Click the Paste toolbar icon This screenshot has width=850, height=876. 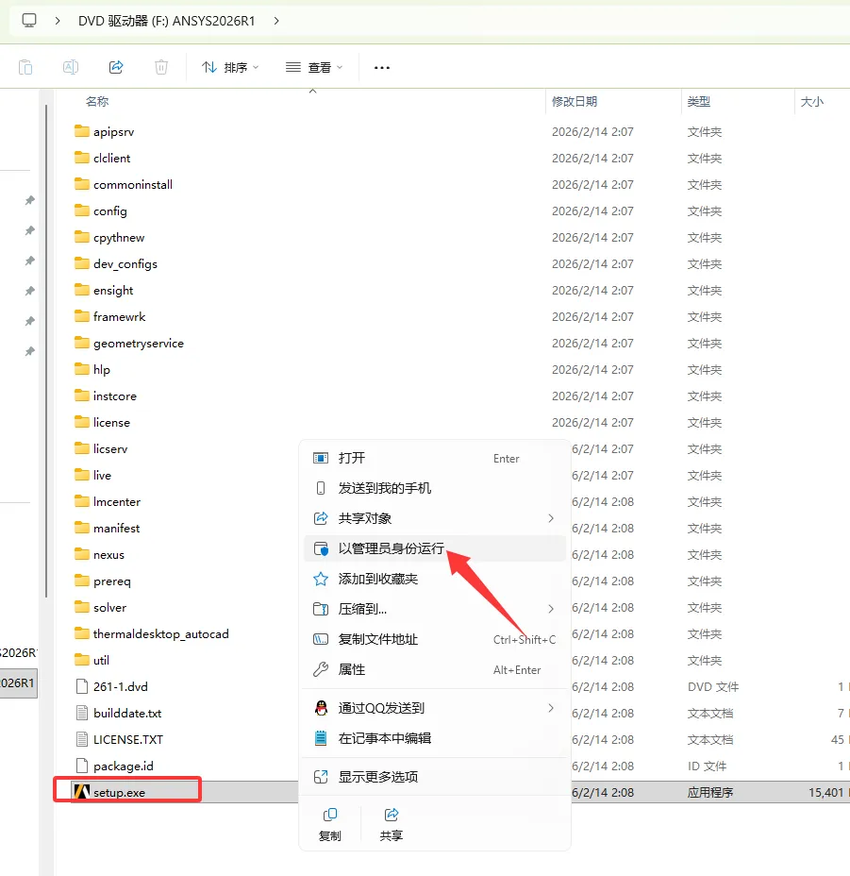(25, 68)
